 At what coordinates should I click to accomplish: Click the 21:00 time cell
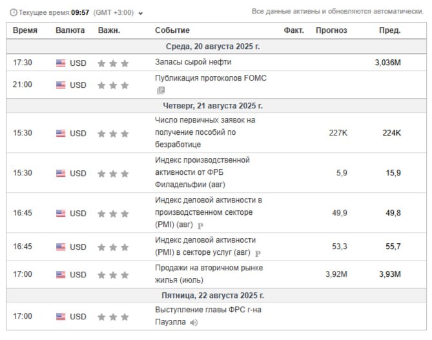[23, 85]
